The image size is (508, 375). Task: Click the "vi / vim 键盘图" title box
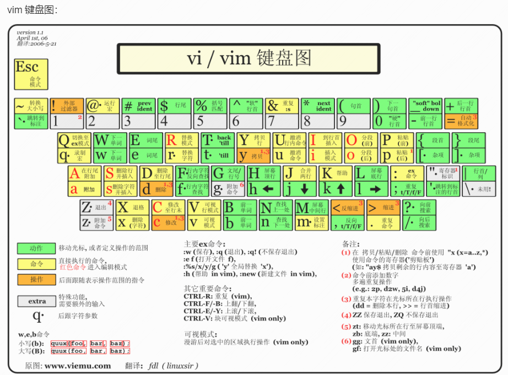point(248,58)
